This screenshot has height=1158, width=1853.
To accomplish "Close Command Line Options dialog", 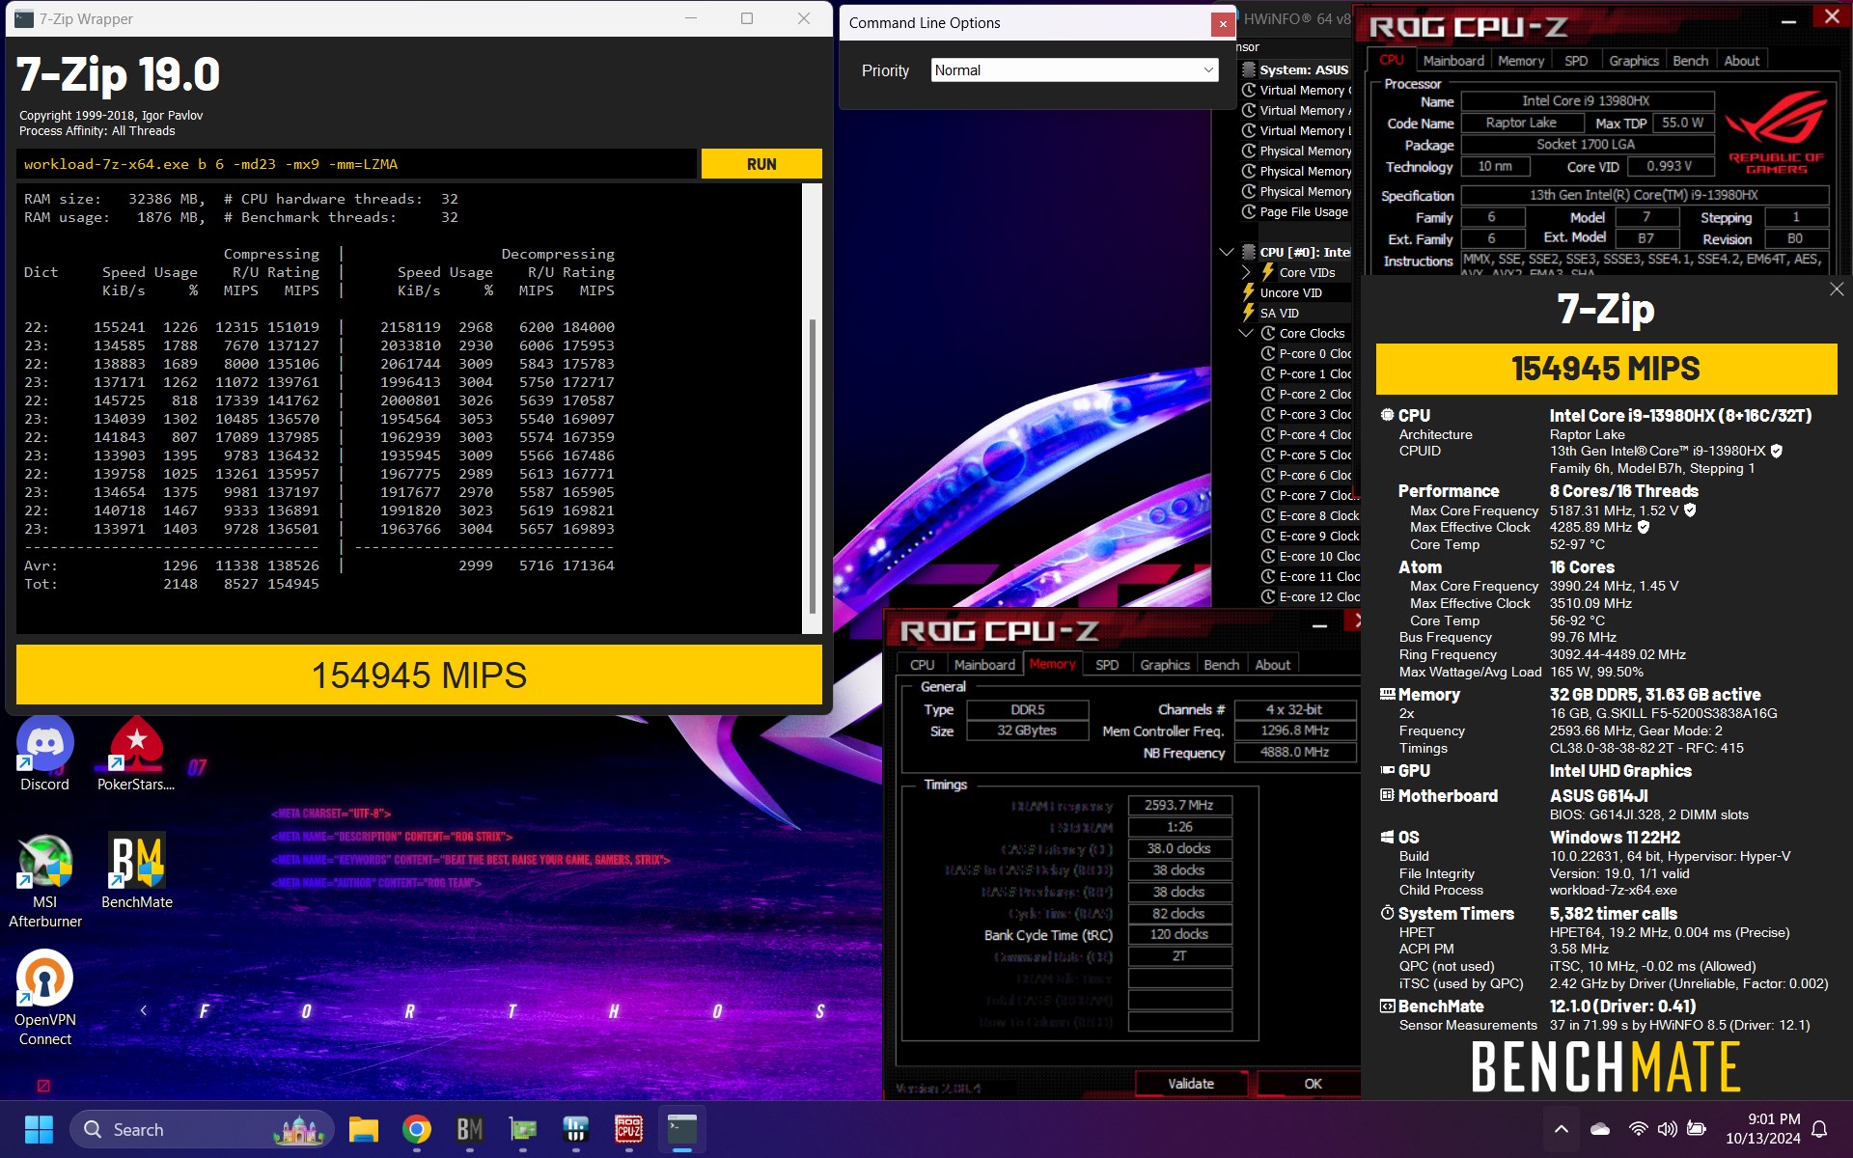I will [1222, 24].
